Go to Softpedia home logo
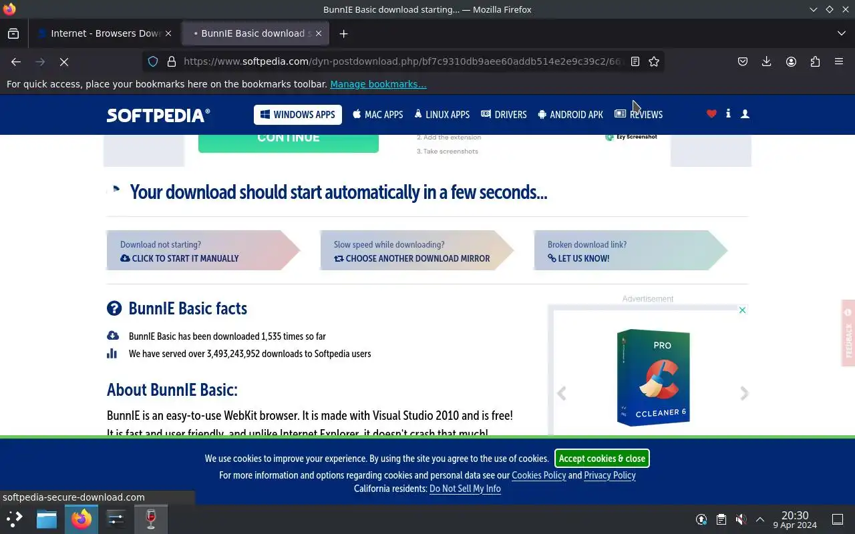The image size is (855, 534). [x=158, y=115]
